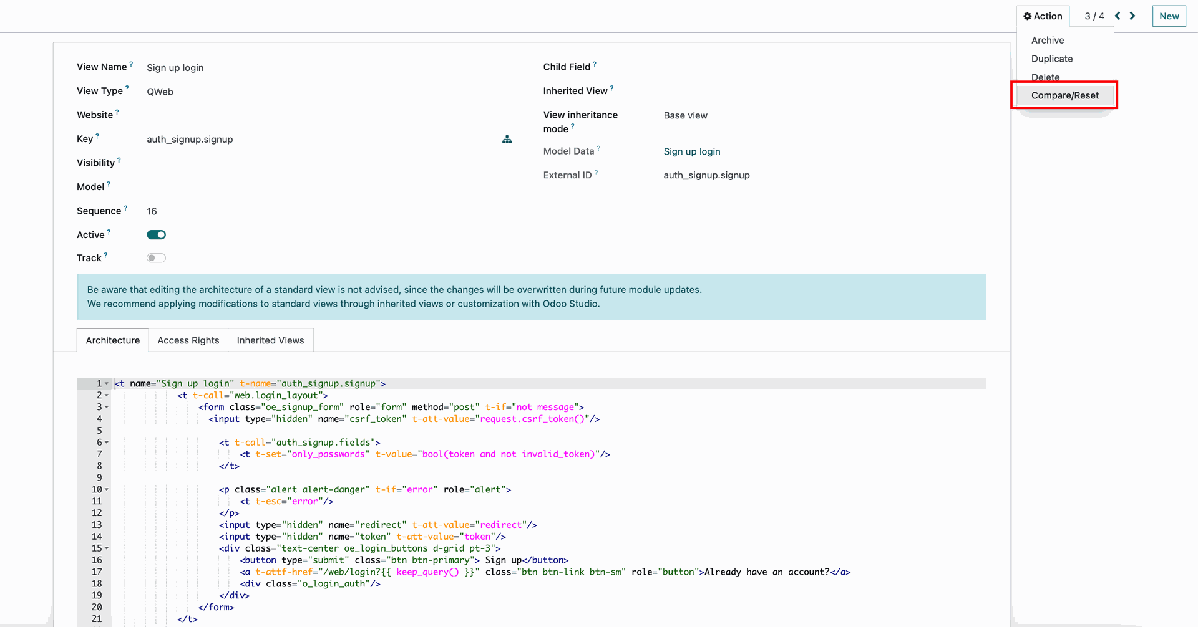Click the Sign up button code line

coord(404,560)
